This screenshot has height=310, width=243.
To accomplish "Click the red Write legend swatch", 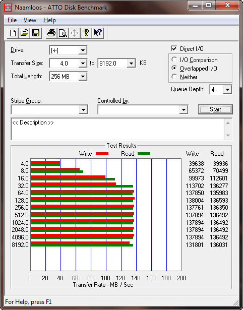I will pyautogui.click(x=102, y=153).
